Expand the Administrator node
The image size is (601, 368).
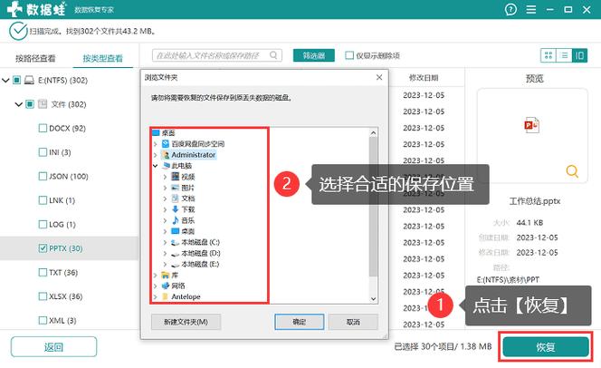[x=156, y=155]
